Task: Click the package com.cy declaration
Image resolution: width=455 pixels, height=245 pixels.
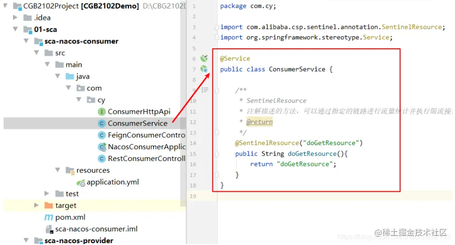Action: [x=248, y=6]
